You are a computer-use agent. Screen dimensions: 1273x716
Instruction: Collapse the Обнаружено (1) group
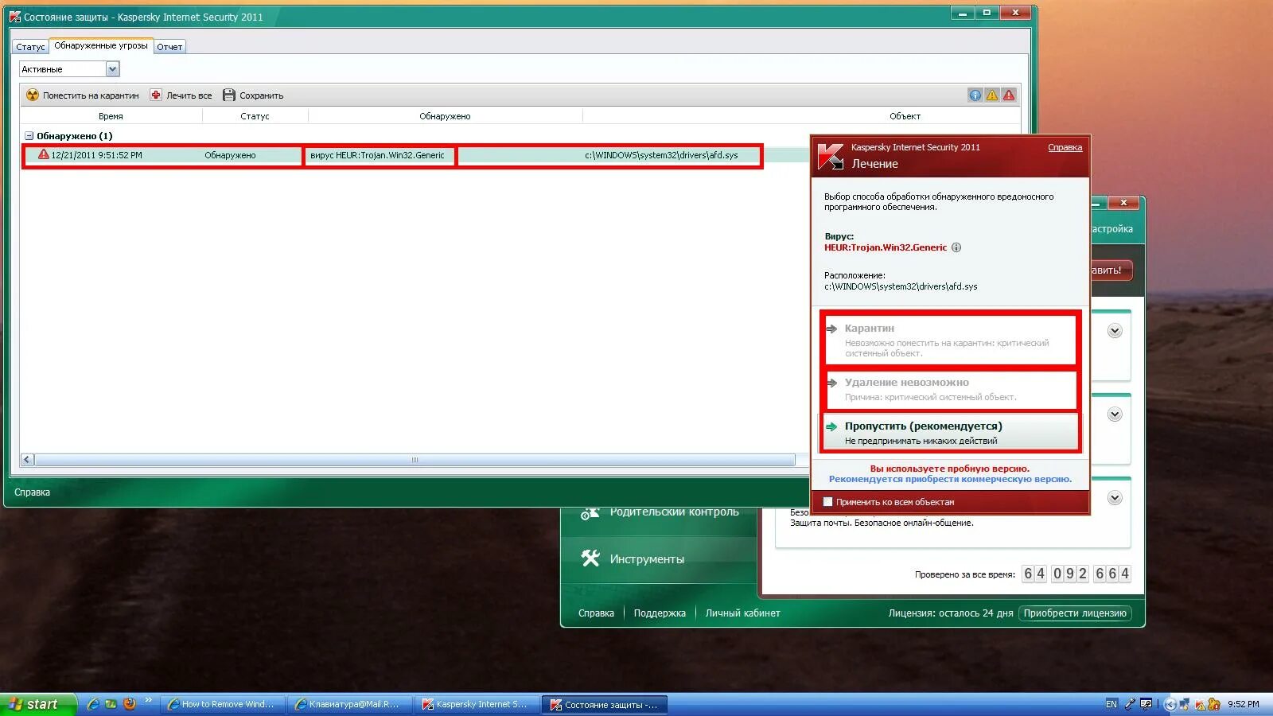click(29, 136)
